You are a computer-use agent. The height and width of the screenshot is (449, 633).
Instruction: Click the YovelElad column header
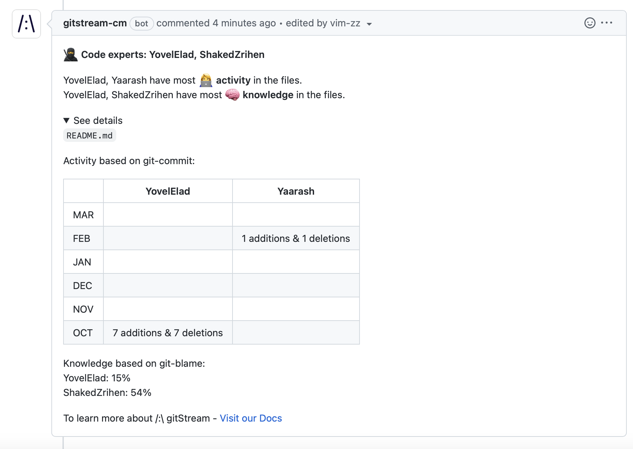(168, 191)
